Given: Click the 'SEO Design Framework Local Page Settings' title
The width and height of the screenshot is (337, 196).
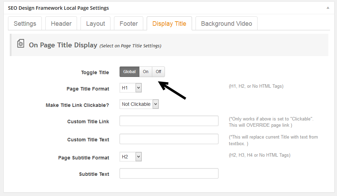Looking at the screenshot, I should click(59, 8).
